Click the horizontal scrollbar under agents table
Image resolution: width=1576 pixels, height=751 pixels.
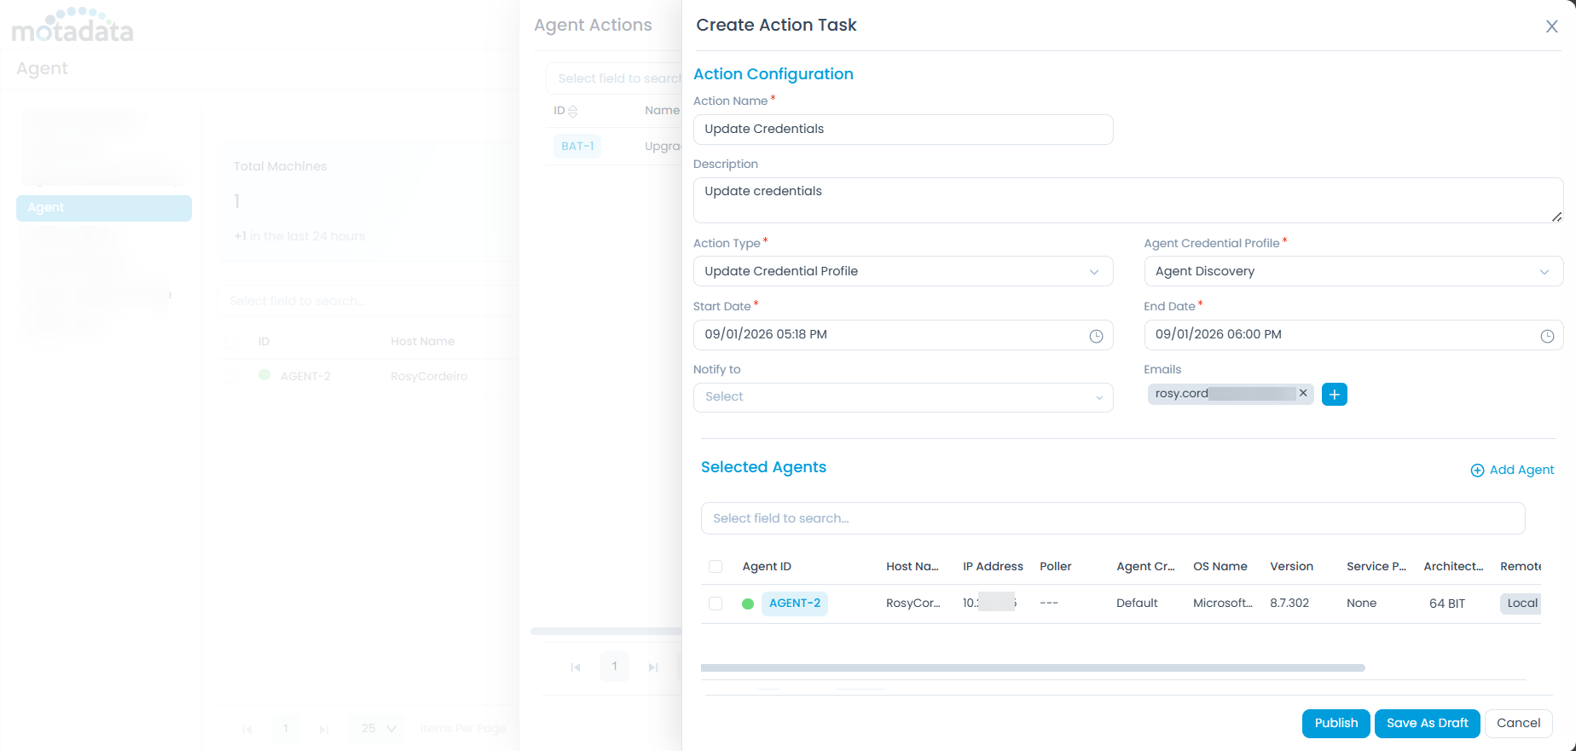(x=1032, y=667)
